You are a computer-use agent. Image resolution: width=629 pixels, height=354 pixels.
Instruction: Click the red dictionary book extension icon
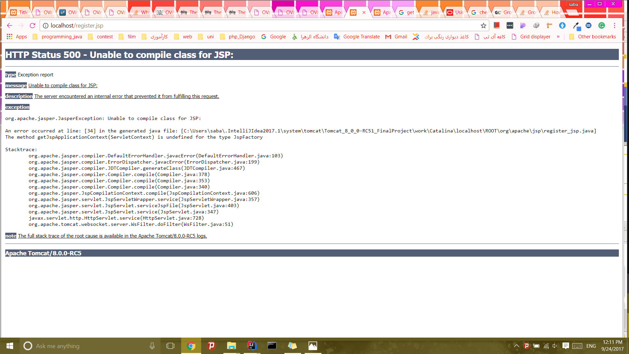point(497,26)
